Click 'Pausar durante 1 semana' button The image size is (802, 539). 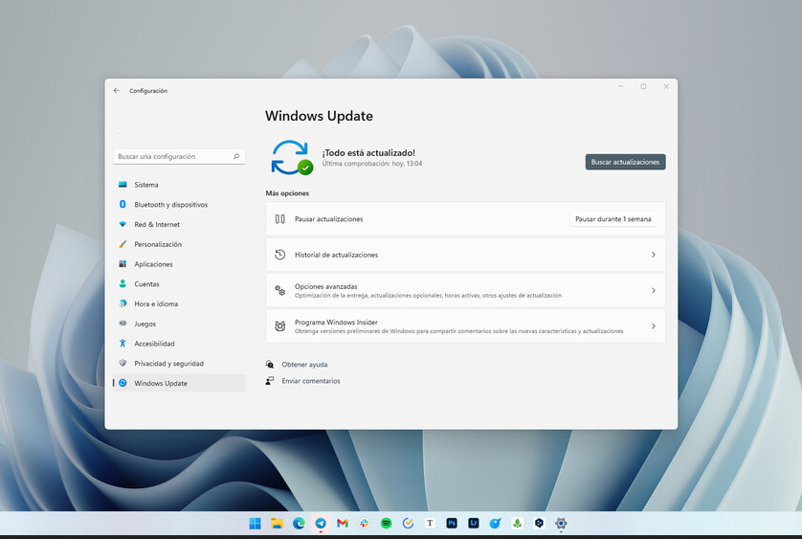(613, 219)
